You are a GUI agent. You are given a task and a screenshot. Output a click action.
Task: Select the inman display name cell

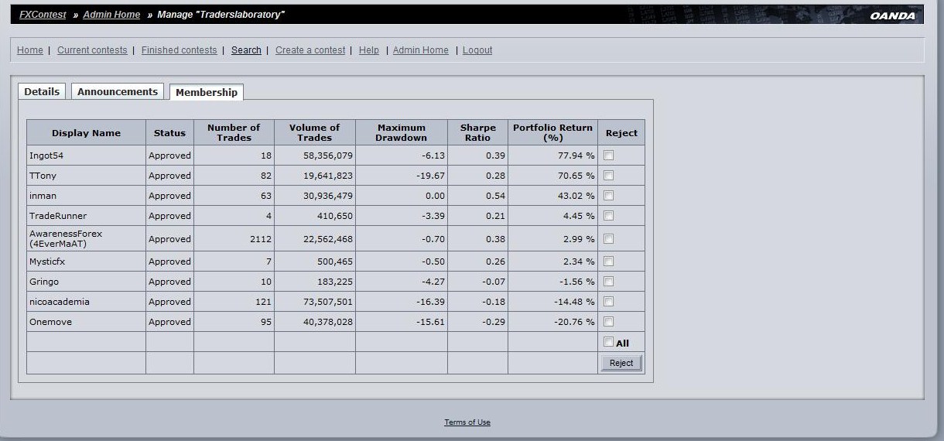(x=86, y=196)
